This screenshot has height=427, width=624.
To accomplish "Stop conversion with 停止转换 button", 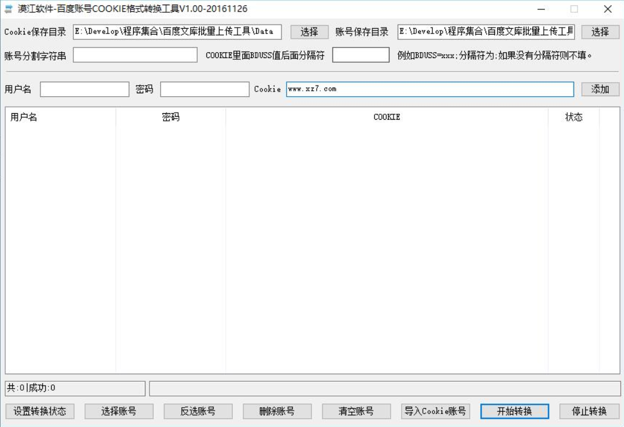I will pos(589,411).
